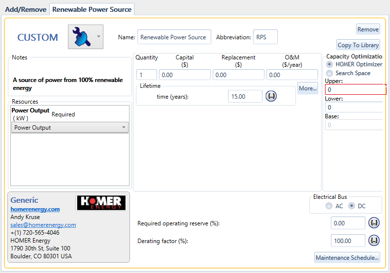
Task: Choose DC electrical bus
Action: click(x=352, y=206)
